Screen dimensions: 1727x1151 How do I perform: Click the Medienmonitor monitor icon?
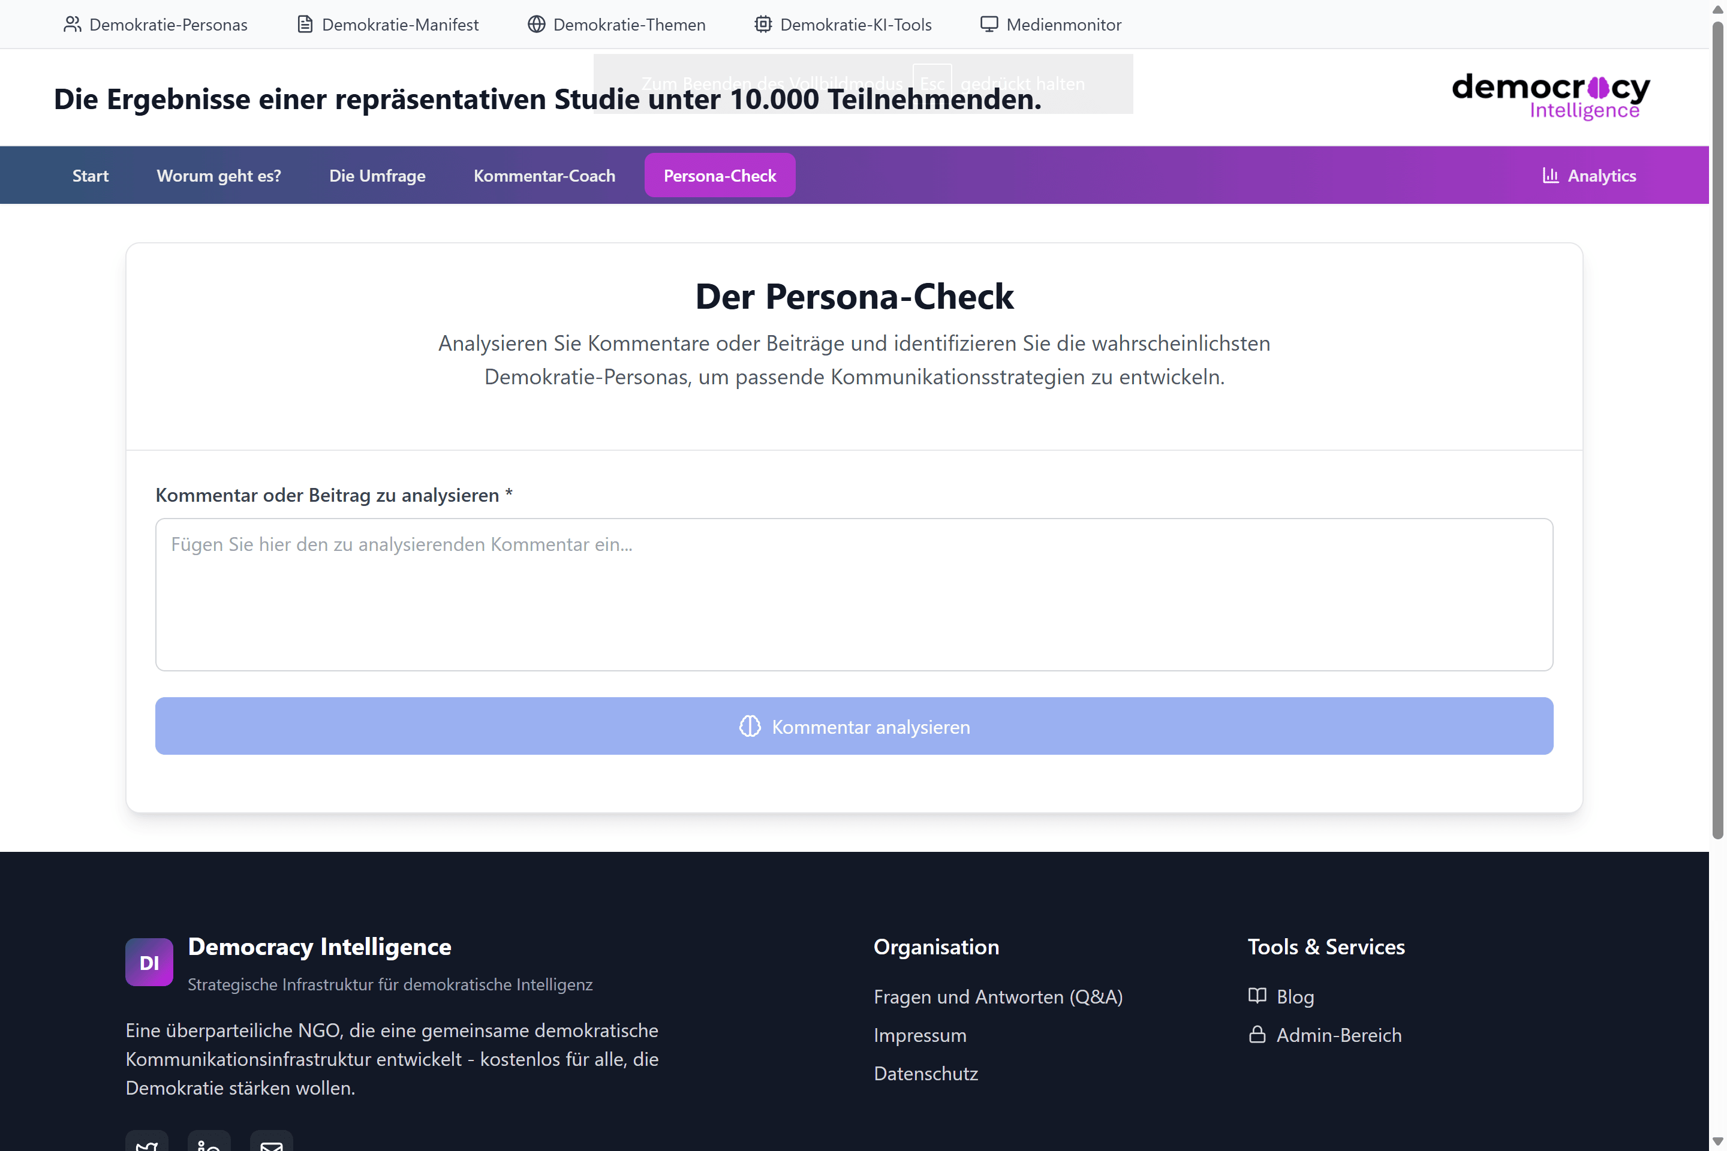(989, 24)
